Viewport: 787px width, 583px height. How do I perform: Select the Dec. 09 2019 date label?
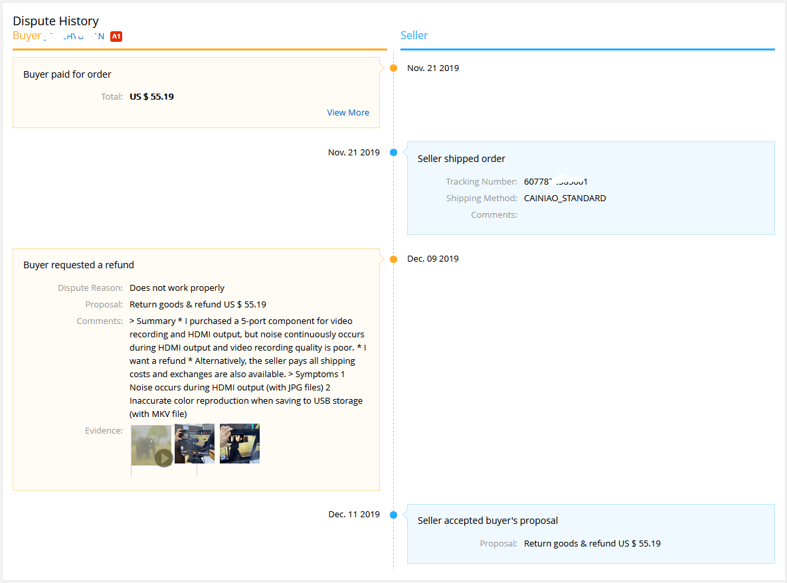click(432, 259)
